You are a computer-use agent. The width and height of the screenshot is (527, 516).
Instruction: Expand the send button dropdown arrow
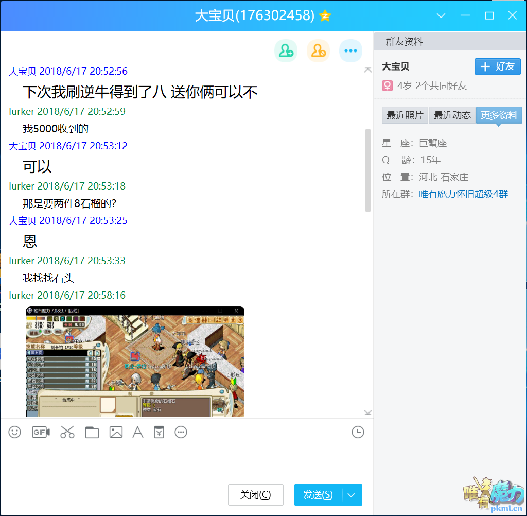[352, 495]
